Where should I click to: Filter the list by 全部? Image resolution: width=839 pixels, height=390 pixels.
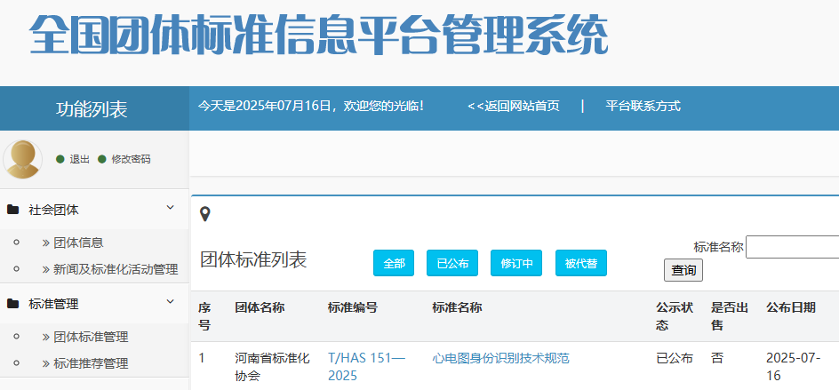pyautogui.click(x=394, y=263)
